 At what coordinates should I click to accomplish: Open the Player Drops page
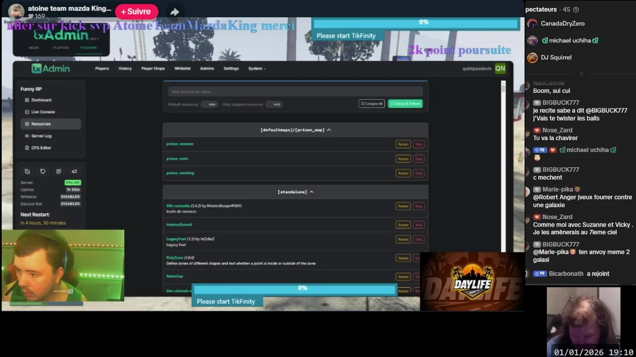[153, 68]
